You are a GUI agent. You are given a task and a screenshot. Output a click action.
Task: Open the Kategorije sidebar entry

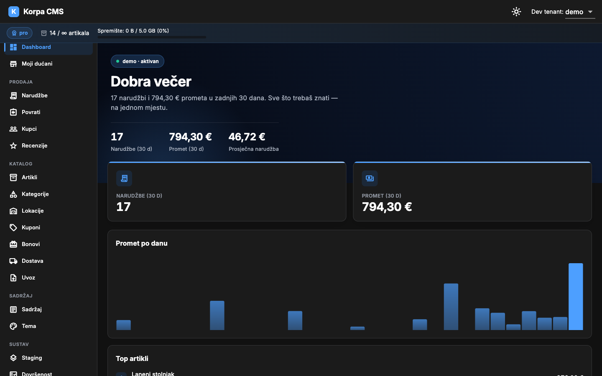[48, 194]
